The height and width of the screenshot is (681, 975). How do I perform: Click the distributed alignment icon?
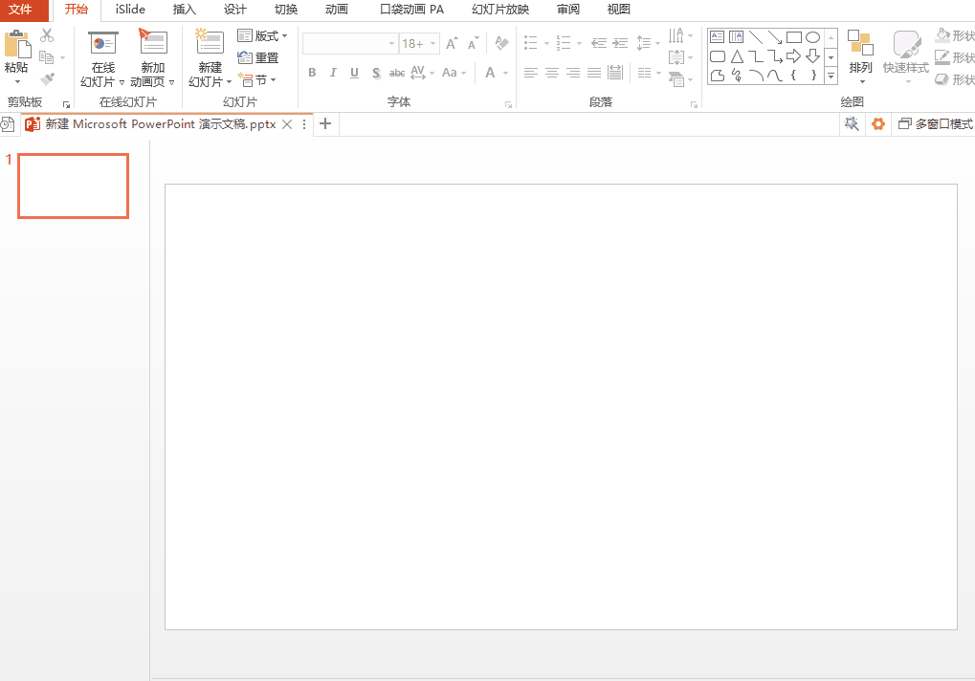[x=615, y=73]
